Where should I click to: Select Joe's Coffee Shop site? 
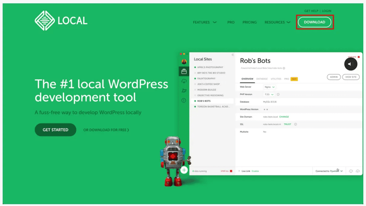coord(208,84)
